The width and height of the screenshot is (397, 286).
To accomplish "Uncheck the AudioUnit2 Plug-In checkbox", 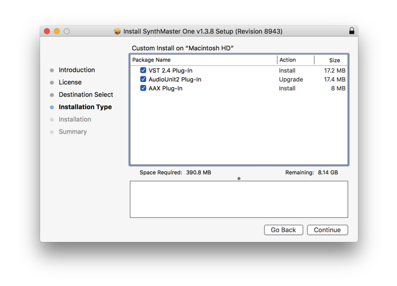I will 143,79.
